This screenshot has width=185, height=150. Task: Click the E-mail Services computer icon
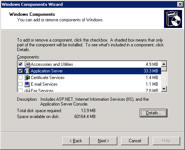pyautogui.click(x=27, y=84)
